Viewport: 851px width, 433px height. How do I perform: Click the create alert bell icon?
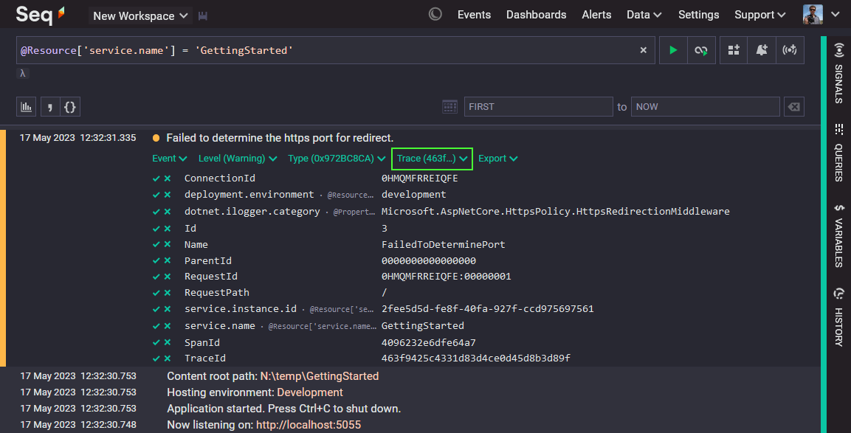762,50
